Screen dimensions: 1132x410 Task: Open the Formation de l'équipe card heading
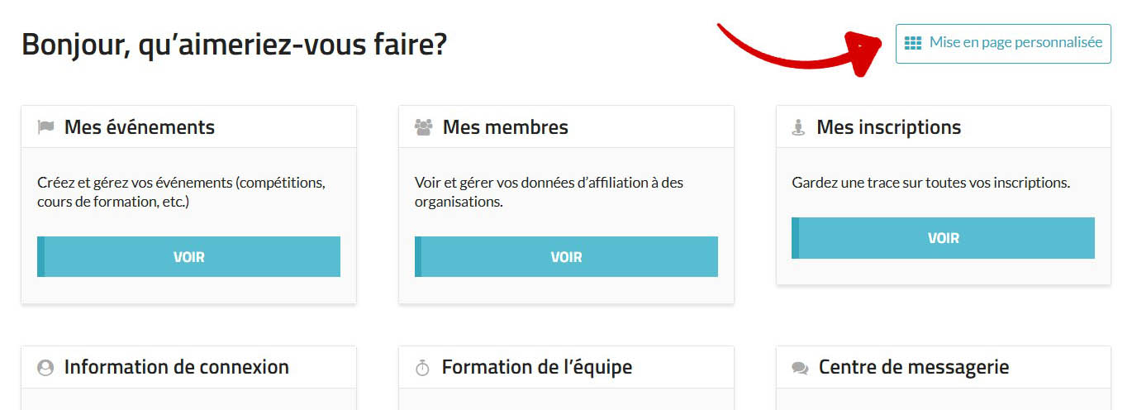click(536, 367)
